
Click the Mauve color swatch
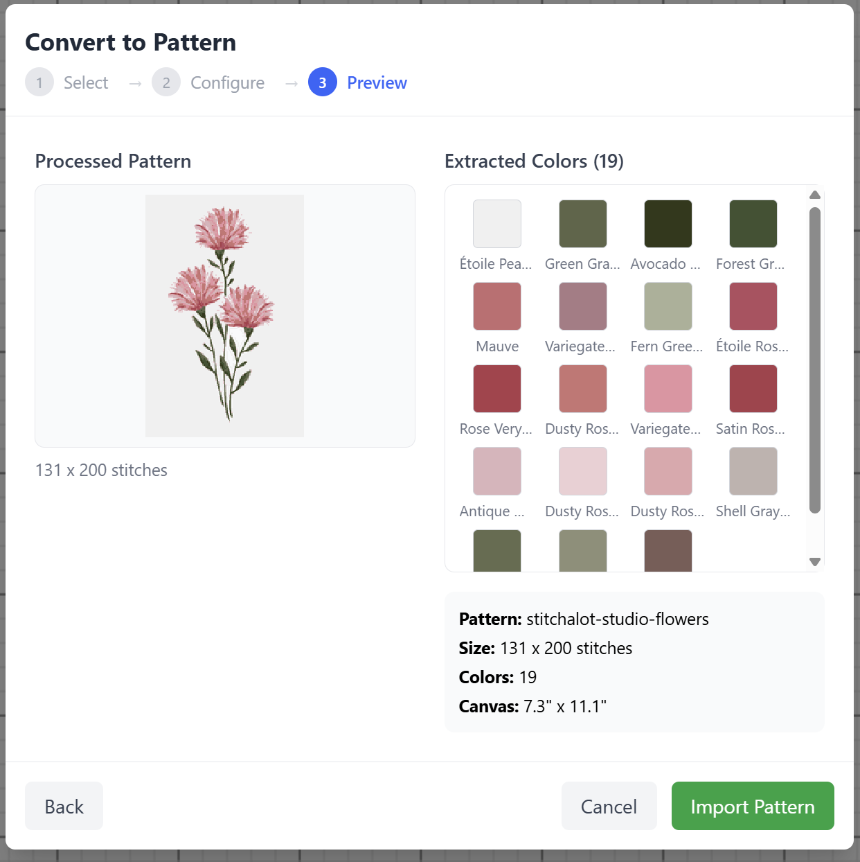coord(496,306)
